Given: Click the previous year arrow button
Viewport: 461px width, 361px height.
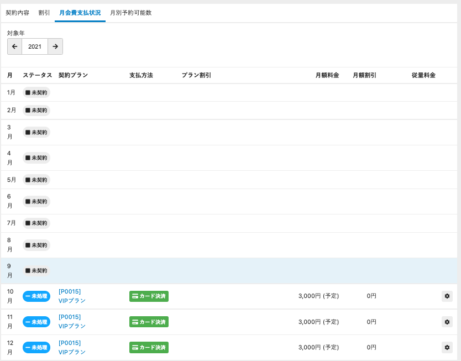Looking at the screenshot, I should click(14, 46).
